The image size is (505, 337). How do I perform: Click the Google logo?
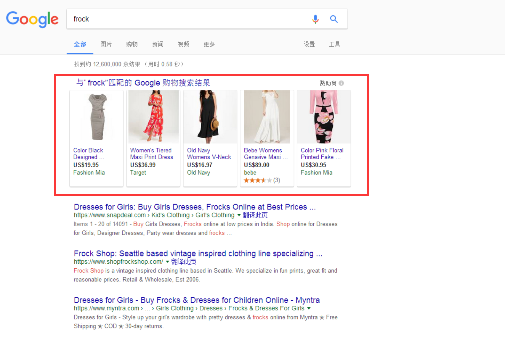[x=32, y=19]
